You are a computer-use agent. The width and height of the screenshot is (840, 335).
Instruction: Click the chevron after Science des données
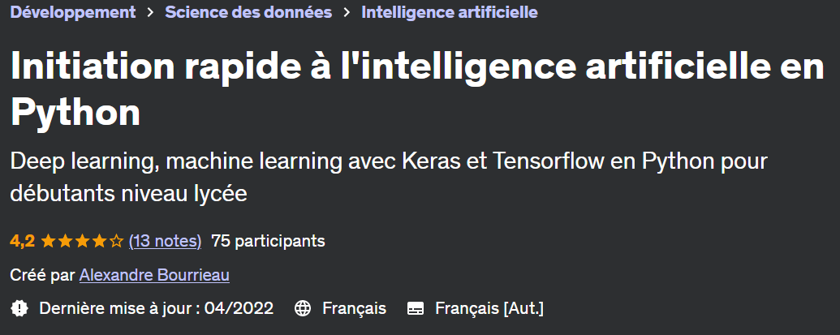coord(347,13)
